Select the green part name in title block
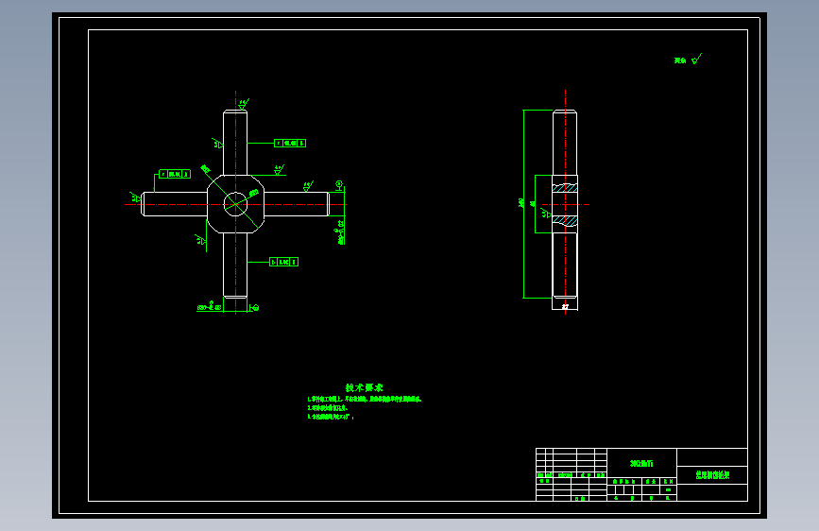The height and width of the screenshot is (531, 819). click(x=712, y=474)
